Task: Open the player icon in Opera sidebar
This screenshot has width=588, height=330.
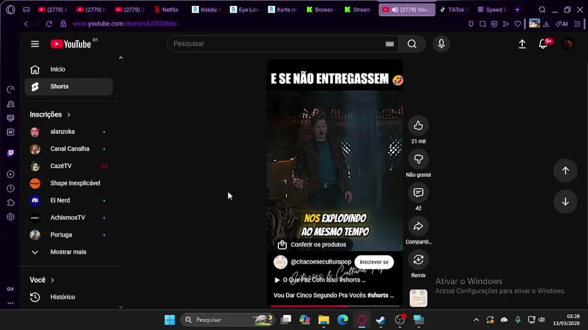Action: [11, 174]
